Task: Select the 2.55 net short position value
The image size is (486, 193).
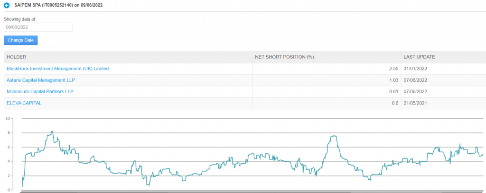Action: [393, 69]
